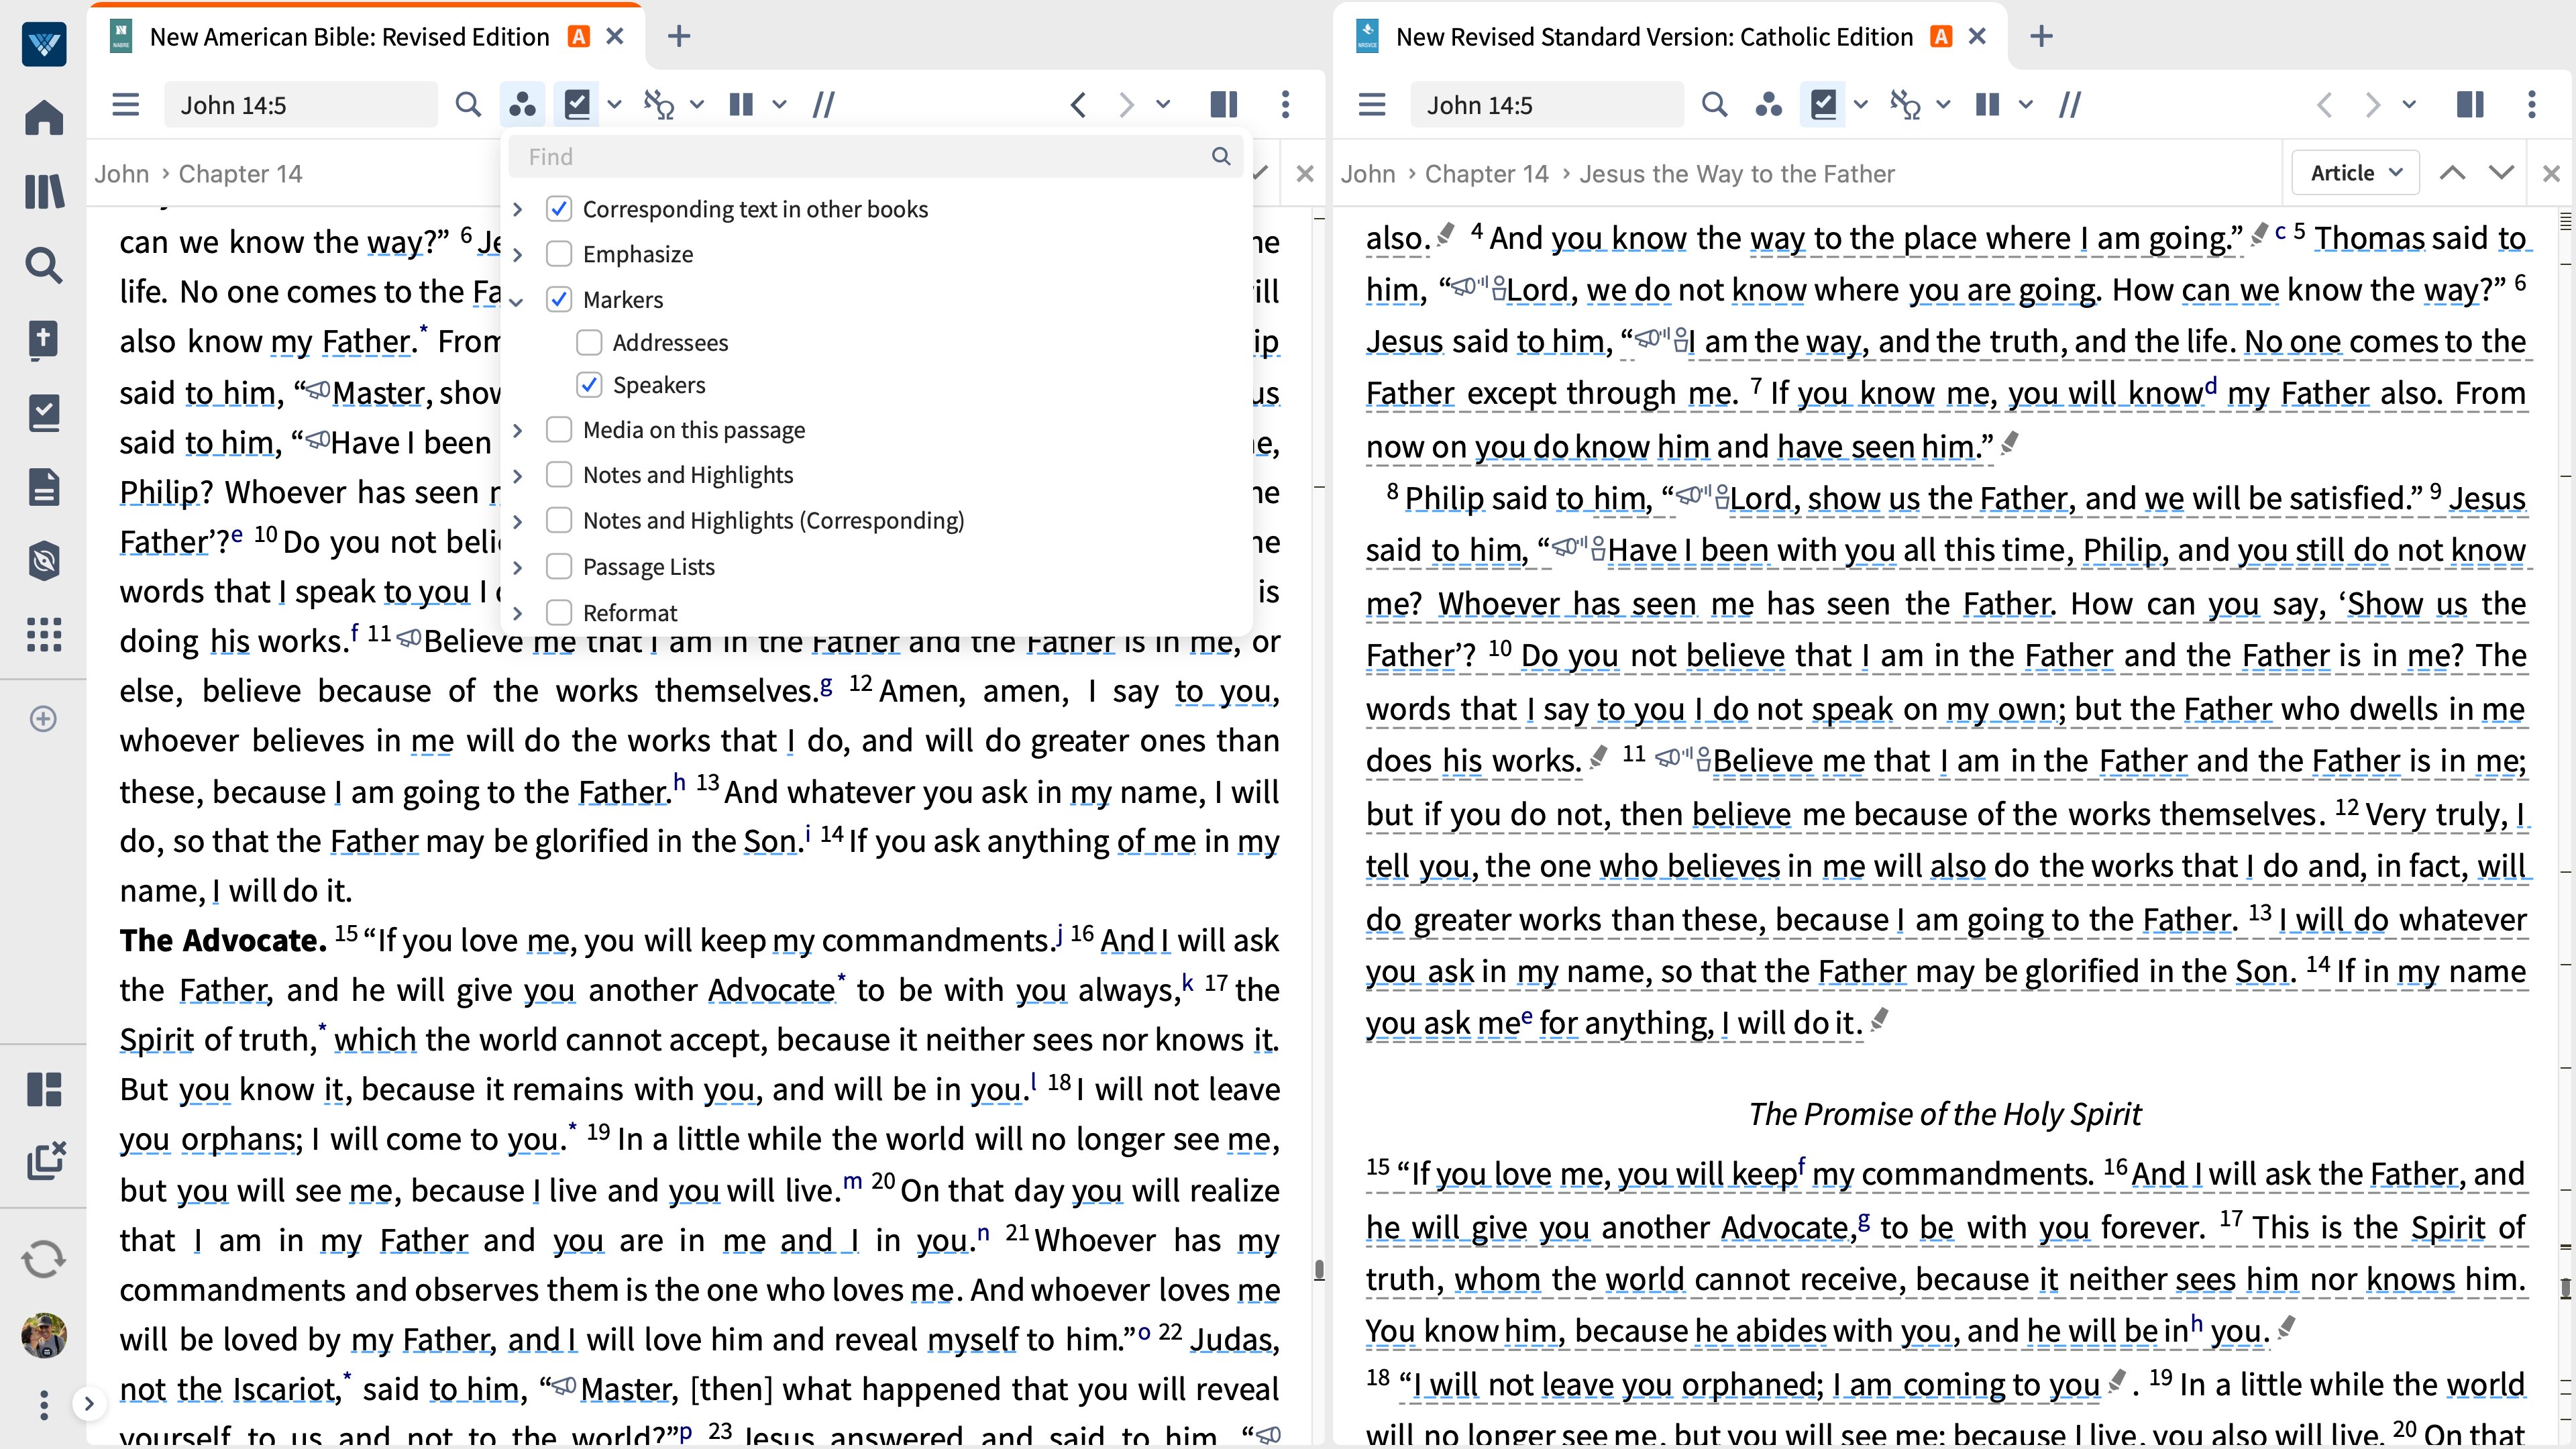This screenshot has width=2576, height=1449.
Task: Click visual filters icon in NABRE toolbar
Action: click(x=522, y=104)
